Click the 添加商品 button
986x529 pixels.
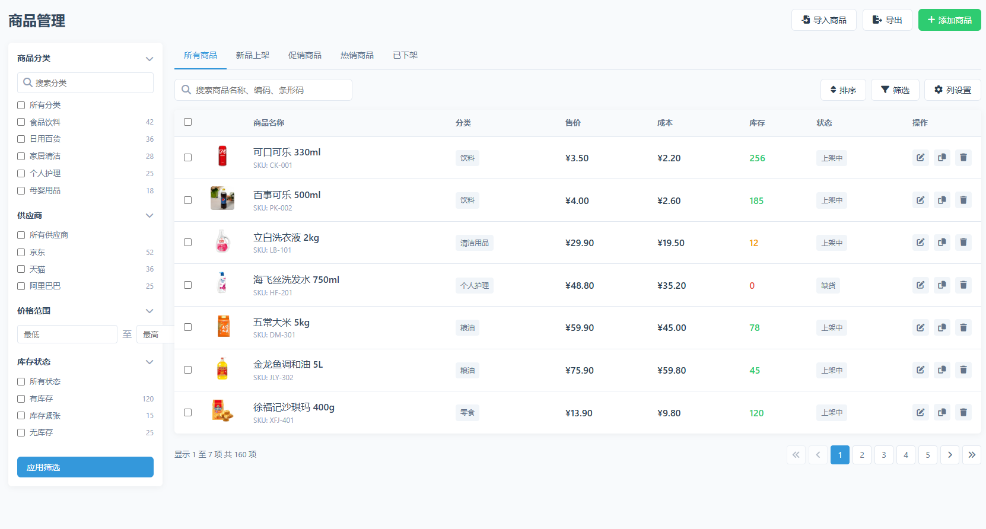click(x=949, y=20)
